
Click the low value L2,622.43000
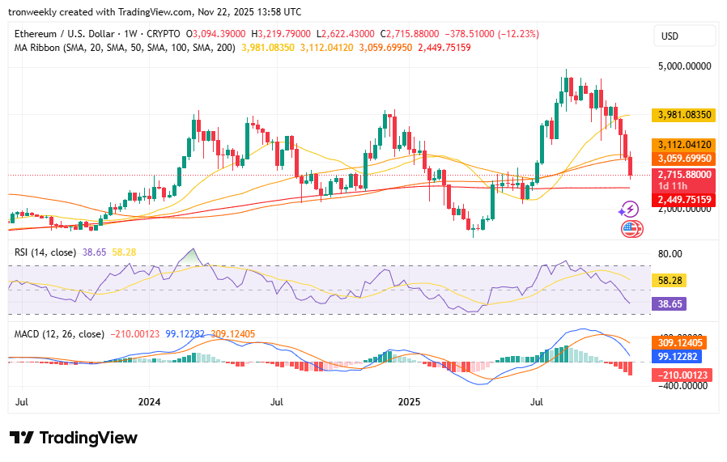(346, 34)
